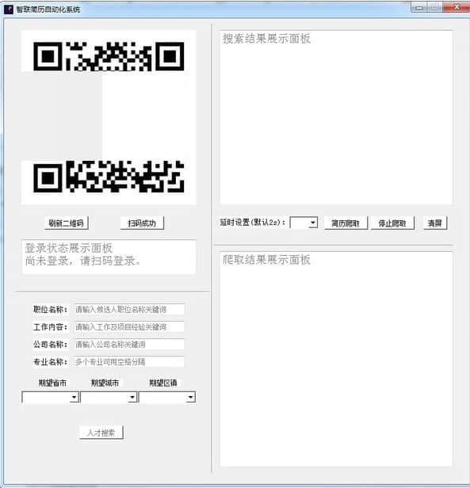Viewport: 470px width, 488px height.
Task: Click the 工作内容 label
Action: [50, 326]
